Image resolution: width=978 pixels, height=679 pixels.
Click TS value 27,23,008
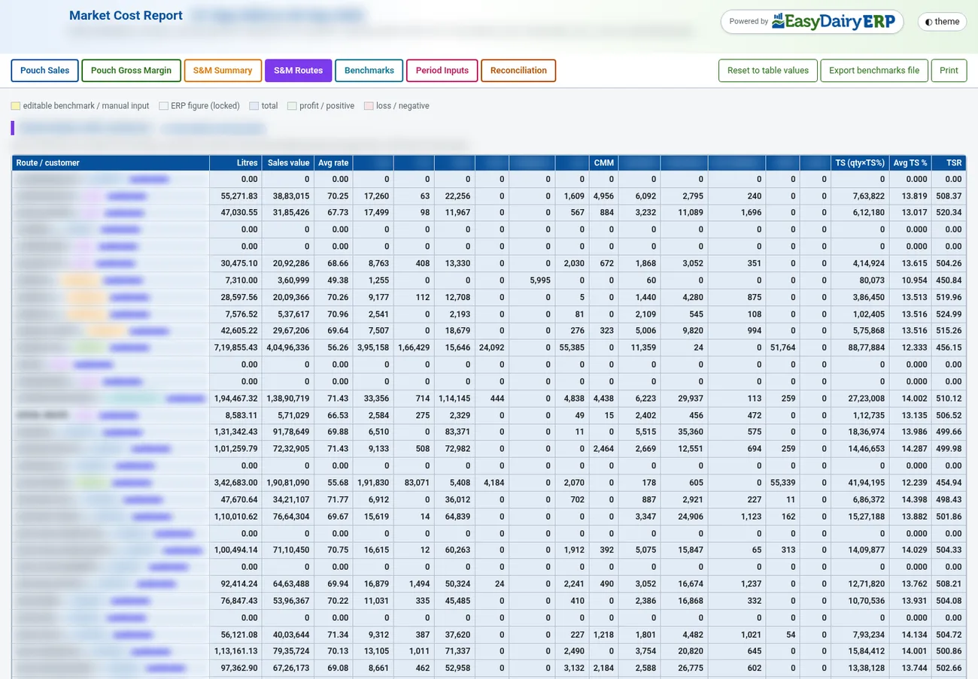[x=860, y=399]
